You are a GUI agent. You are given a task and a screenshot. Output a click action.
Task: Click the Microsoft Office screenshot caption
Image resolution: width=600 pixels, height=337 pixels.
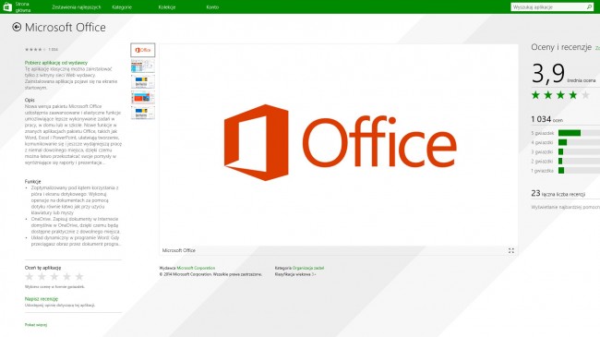click(x=179, y=250)
